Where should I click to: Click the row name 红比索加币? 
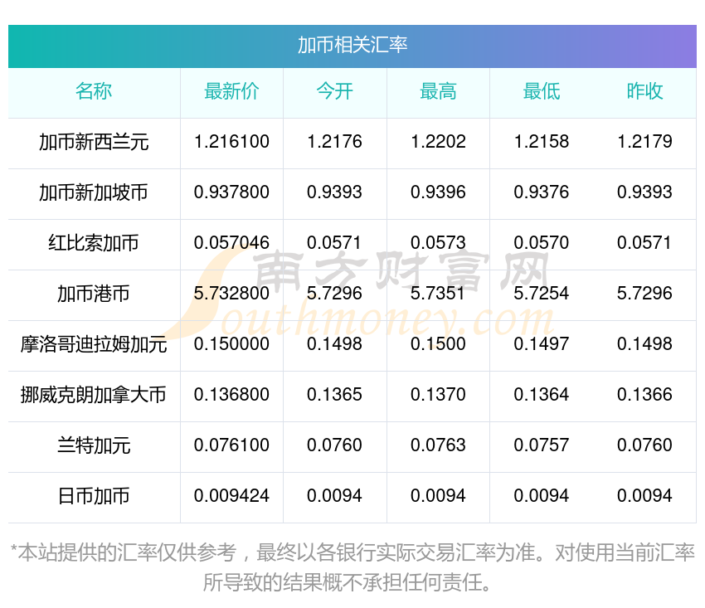click(94, 243)
